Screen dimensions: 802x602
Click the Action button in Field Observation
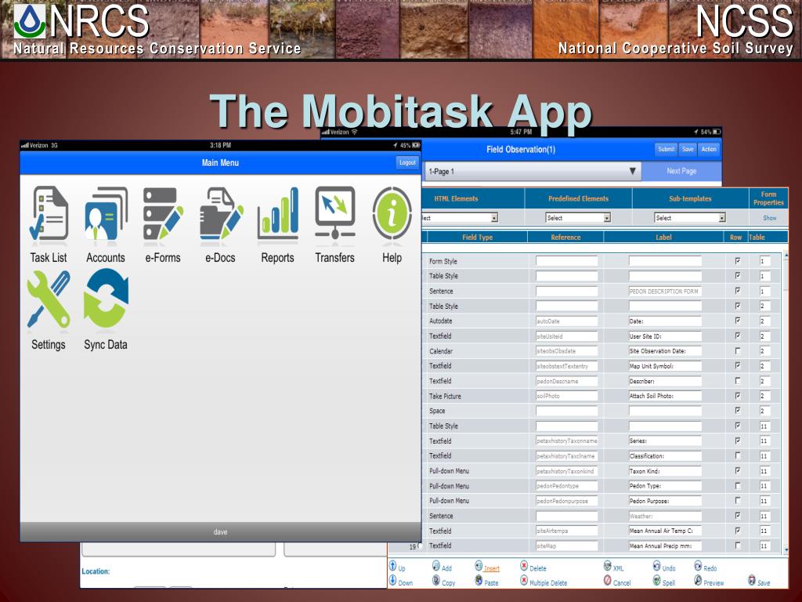pos(709,149)
